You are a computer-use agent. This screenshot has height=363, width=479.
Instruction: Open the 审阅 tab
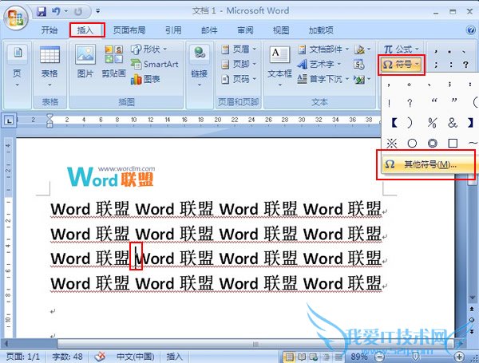click(x=245, y=30)
